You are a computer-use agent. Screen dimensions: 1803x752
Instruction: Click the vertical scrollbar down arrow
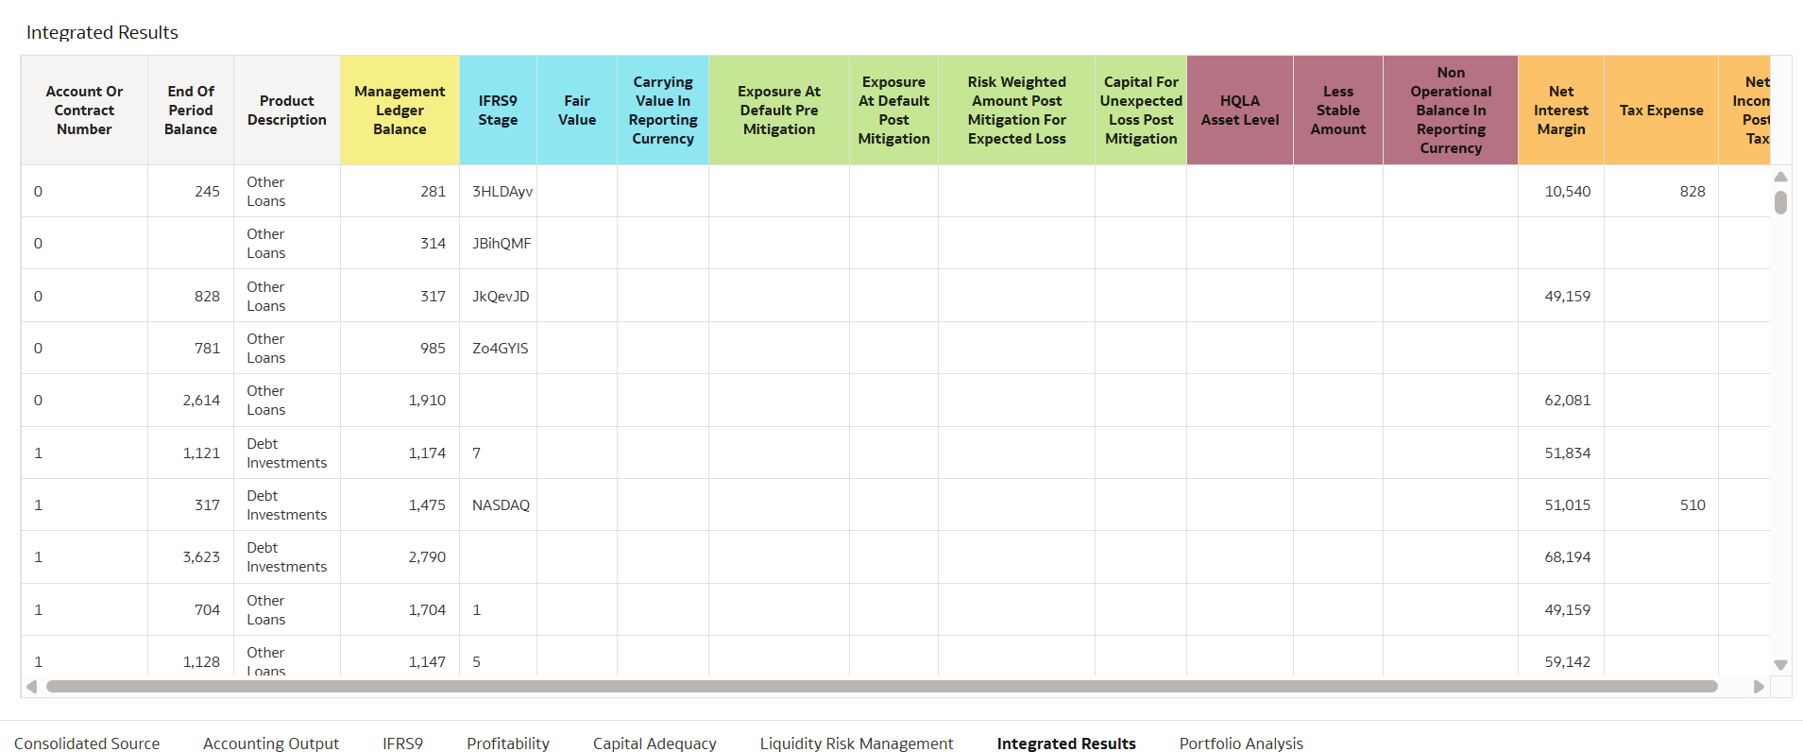1780,665
